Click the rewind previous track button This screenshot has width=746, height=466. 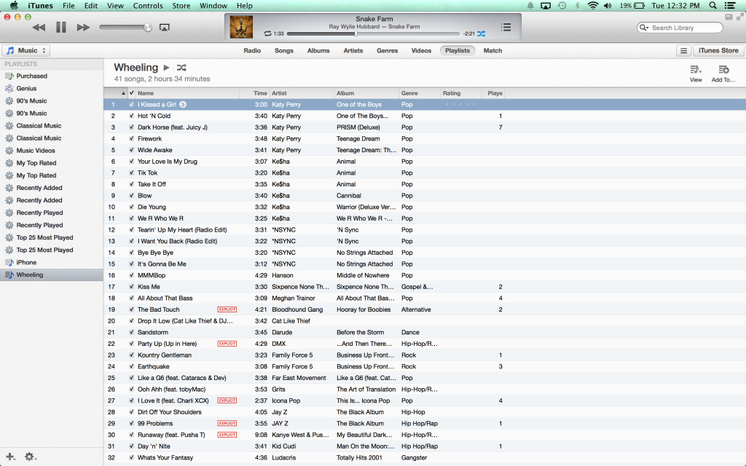[x=39, y=28]
